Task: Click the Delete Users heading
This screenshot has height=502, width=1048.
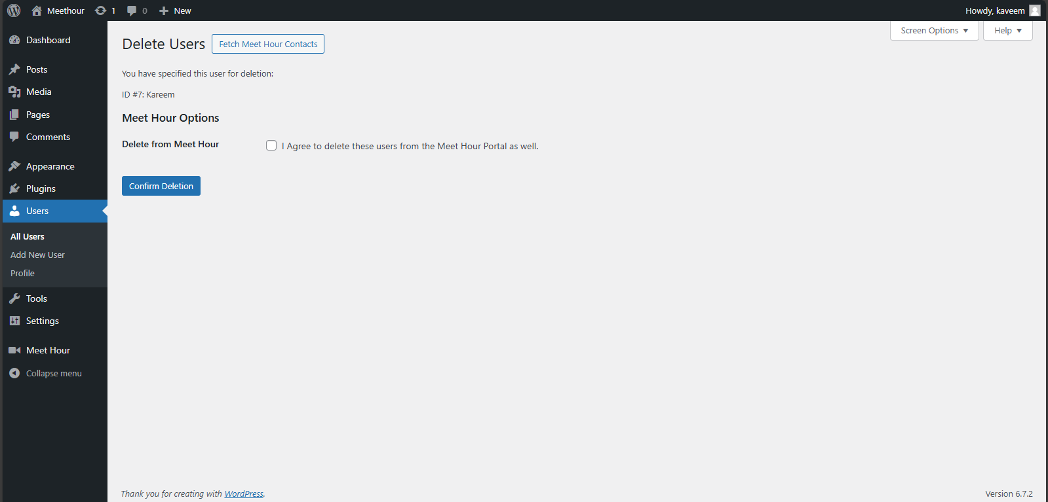Action: pos(164,44)
